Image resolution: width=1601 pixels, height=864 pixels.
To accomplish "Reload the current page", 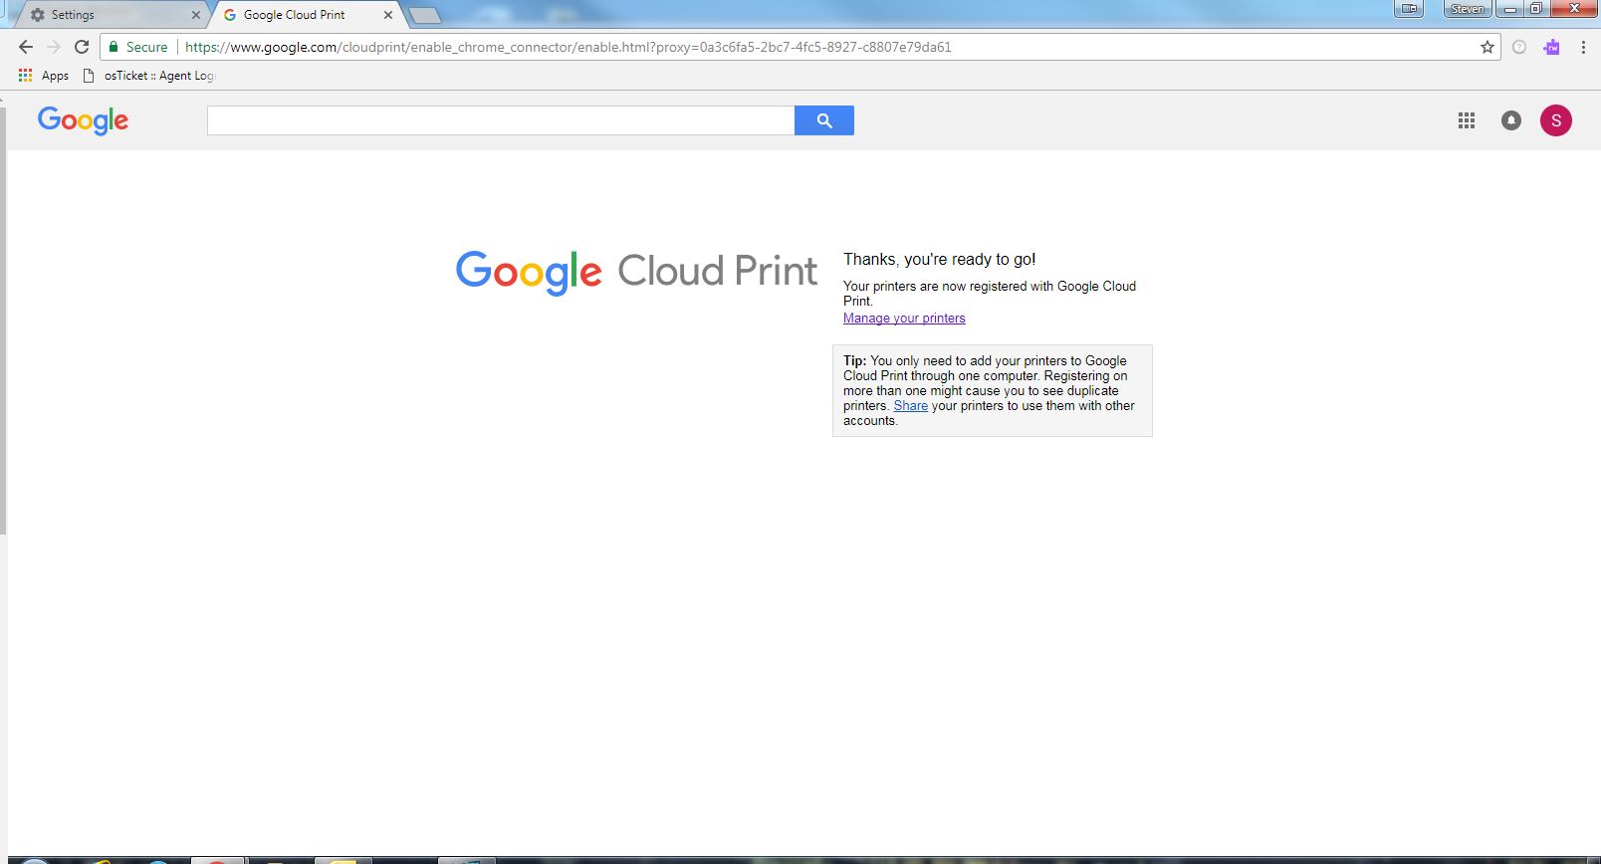I will tap(82, 47).
